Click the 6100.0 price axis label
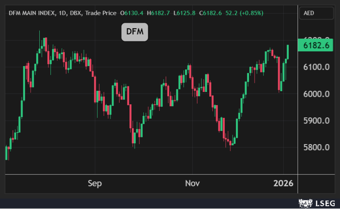The image size is (340, 209). pos(316,67)
